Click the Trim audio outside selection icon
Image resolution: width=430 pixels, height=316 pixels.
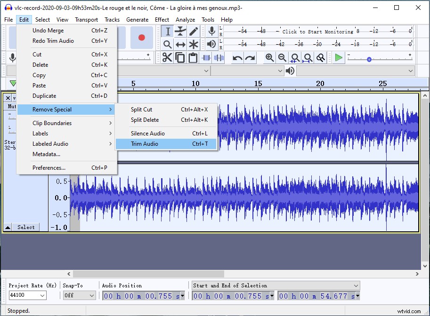pyautogui.click(x=206, y=57)
